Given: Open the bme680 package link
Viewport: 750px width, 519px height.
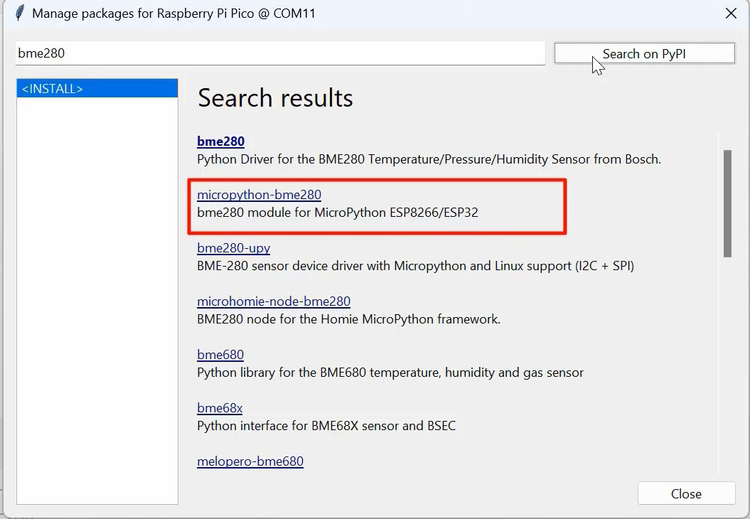Looking at the screenshot, I should [220, 355].
